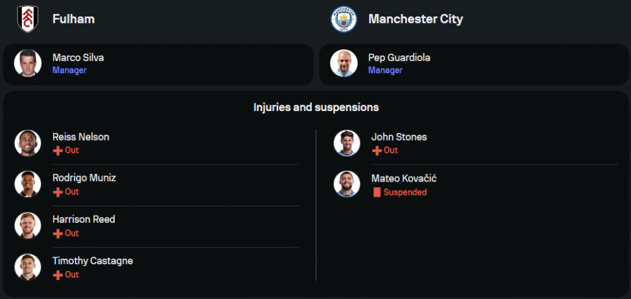631x299 pixels.
Task: Click Timothy Castagne's player avatar
Action: pos(28,267)
